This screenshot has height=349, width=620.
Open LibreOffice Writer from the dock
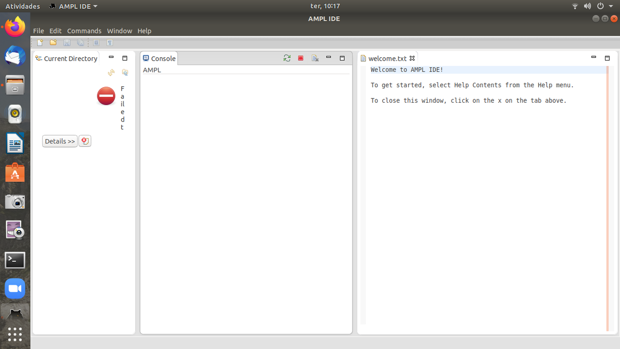pos(15,143)
